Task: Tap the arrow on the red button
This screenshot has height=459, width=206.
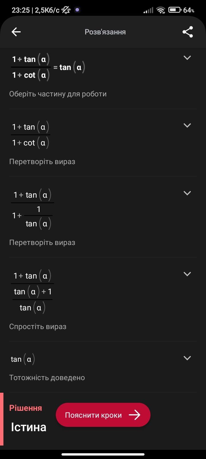Action: tap(134, 415)
